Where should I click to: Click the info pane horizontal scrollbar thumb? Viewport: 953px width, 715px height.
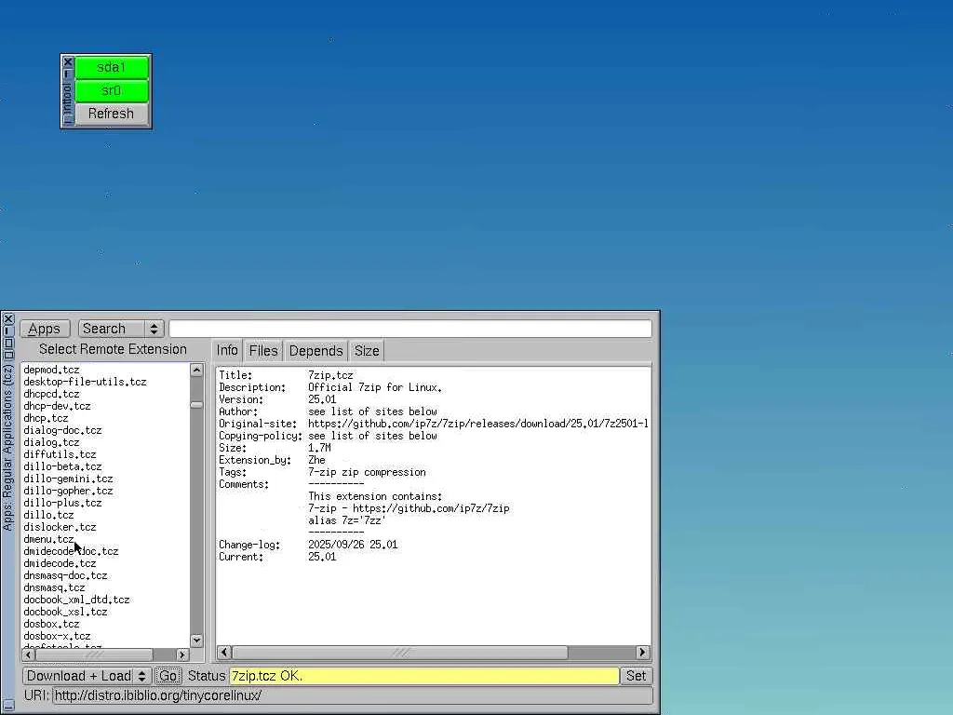(400, 653)
